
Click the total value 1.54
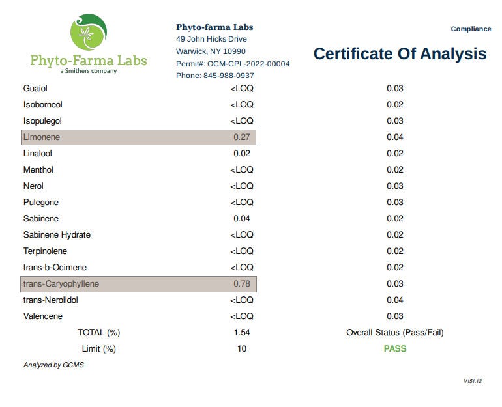point(242,333)
